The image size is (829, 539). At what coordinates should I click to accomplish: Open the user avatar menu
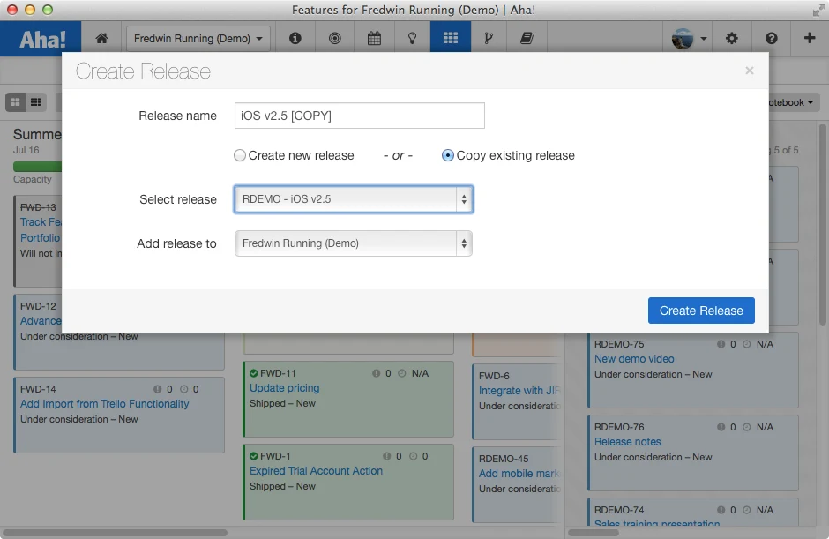689,38
